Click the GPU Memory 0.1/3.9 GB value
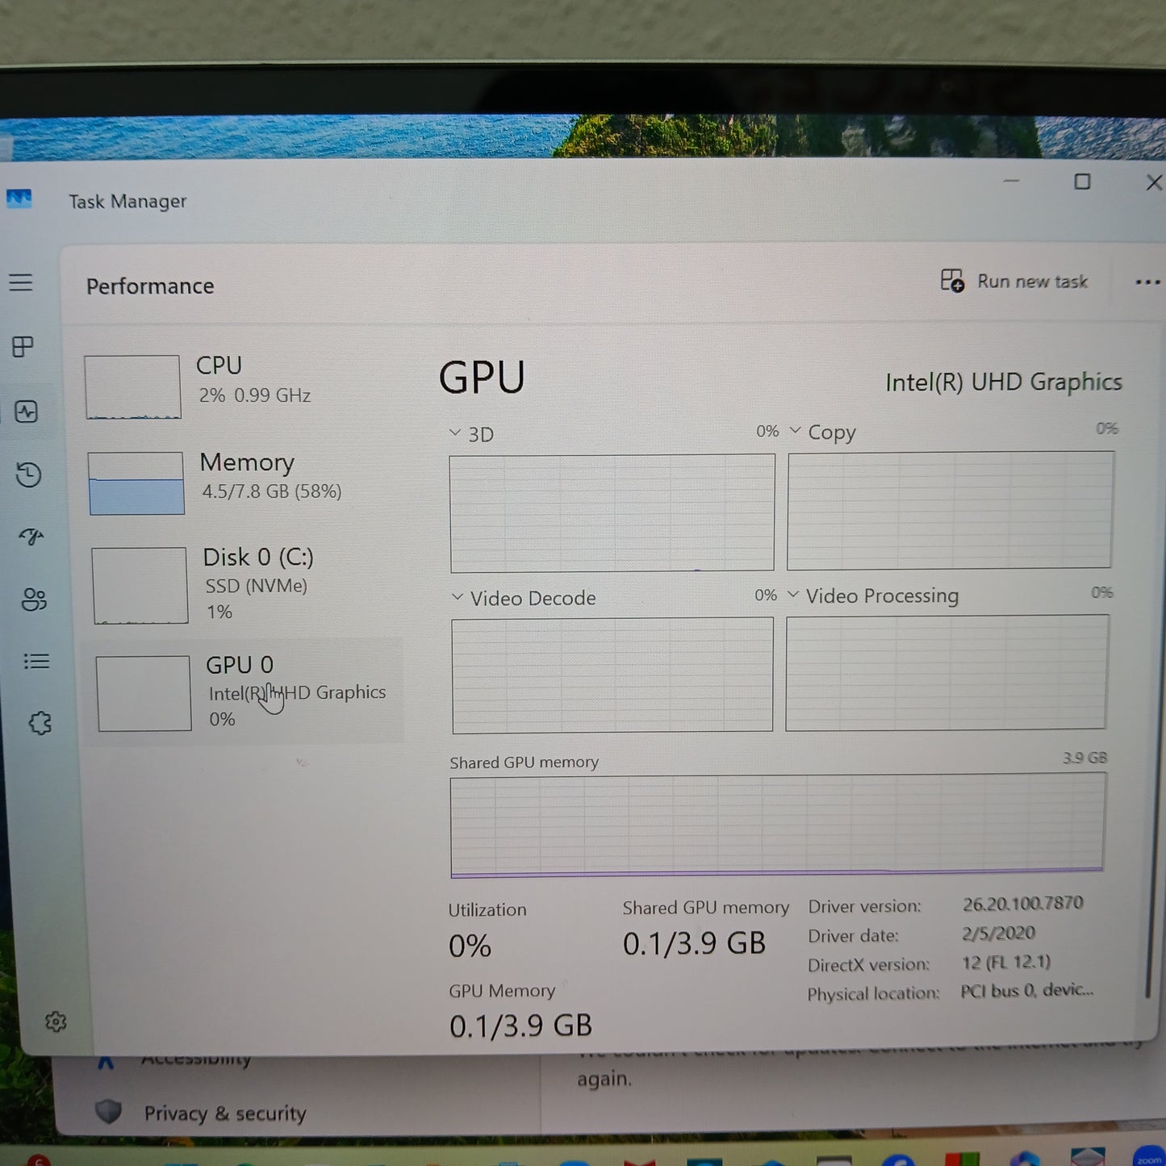This screenshot has width=1166, height=1166. (520, 1026)
